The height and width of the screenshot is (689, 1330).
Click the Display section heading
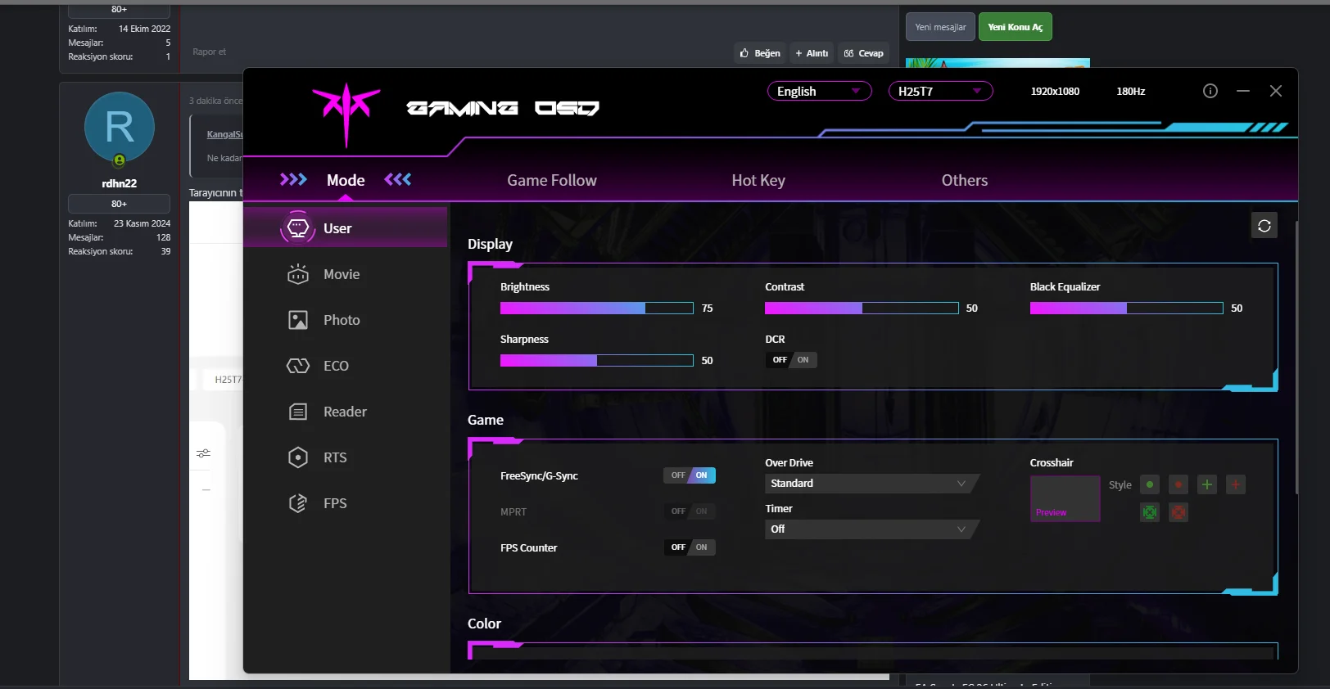pyautogui.click(x=490, y=244)
